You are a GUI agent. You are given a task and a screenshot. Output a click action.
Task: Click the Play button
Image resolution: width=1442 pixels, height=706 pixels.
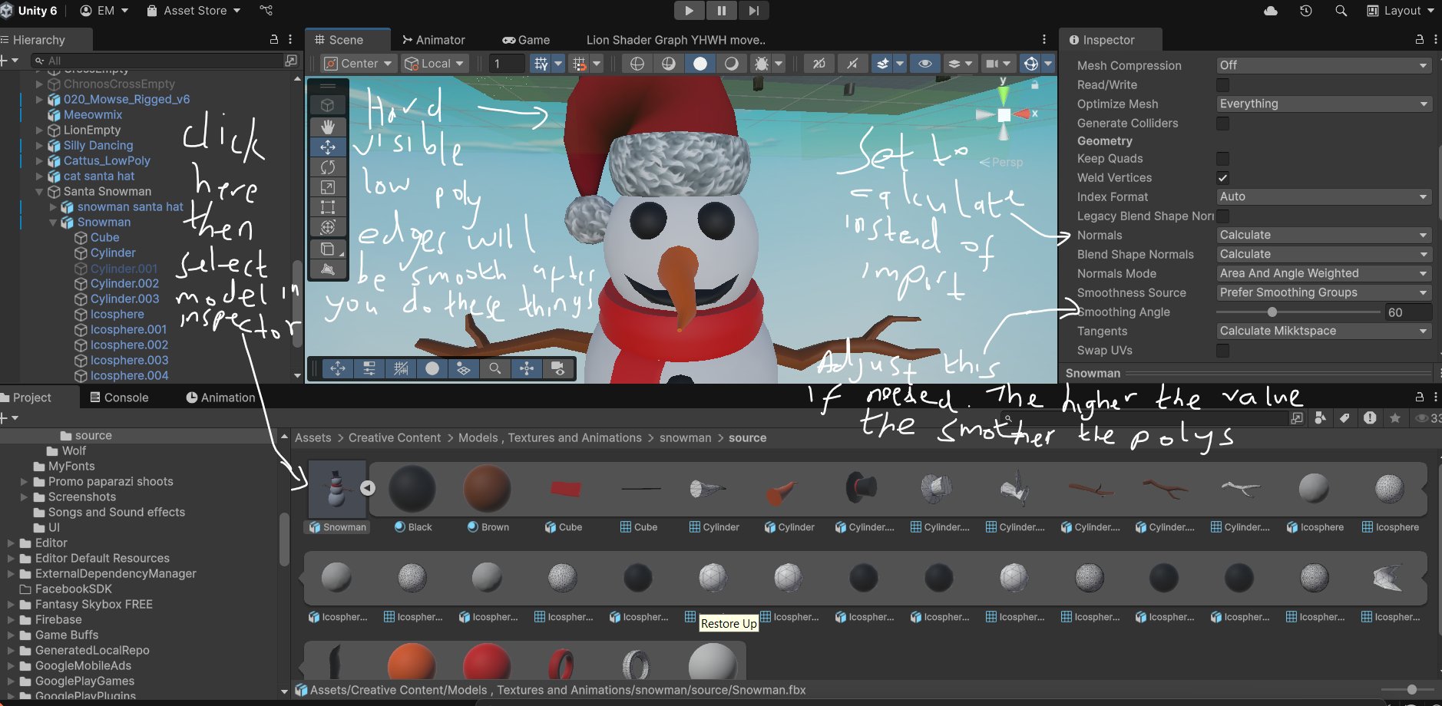point(689,11)
